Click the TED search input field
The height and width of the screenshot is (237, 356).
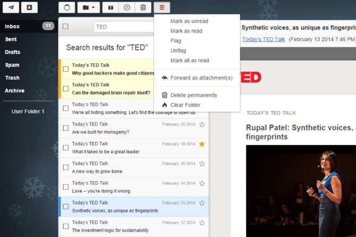click(x=124, y=27)
